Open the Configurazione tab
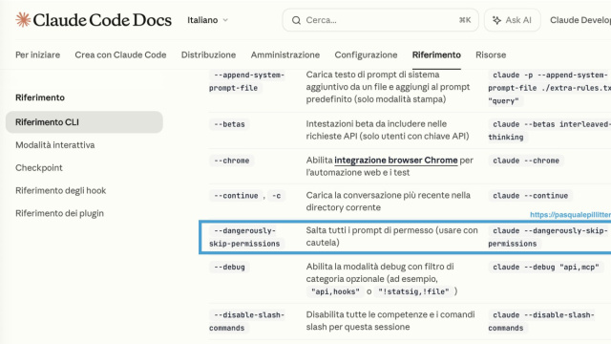 coord(366,55)
